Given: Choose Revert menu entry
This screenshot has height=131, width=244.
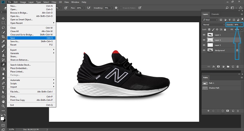Looking at the screenshot, I should (x=31, y=45).
